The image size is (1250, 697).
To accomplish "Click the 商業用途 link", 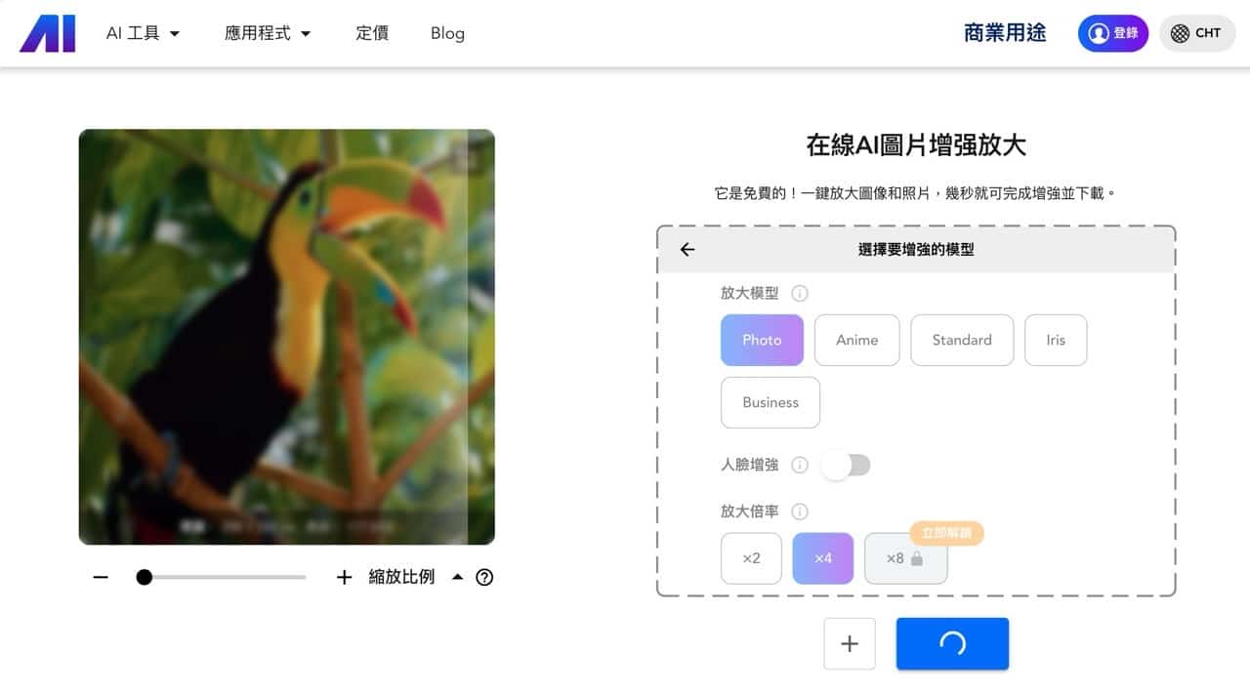I will (x=1005, y=32).
